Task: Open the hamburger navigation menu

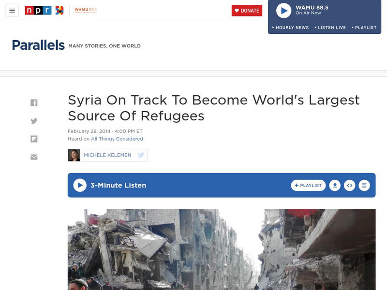Action: pyautogui.click(x=12, y=11)
